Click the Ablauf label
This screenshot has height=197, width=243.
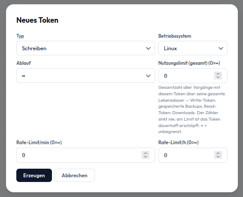(24, 63)
